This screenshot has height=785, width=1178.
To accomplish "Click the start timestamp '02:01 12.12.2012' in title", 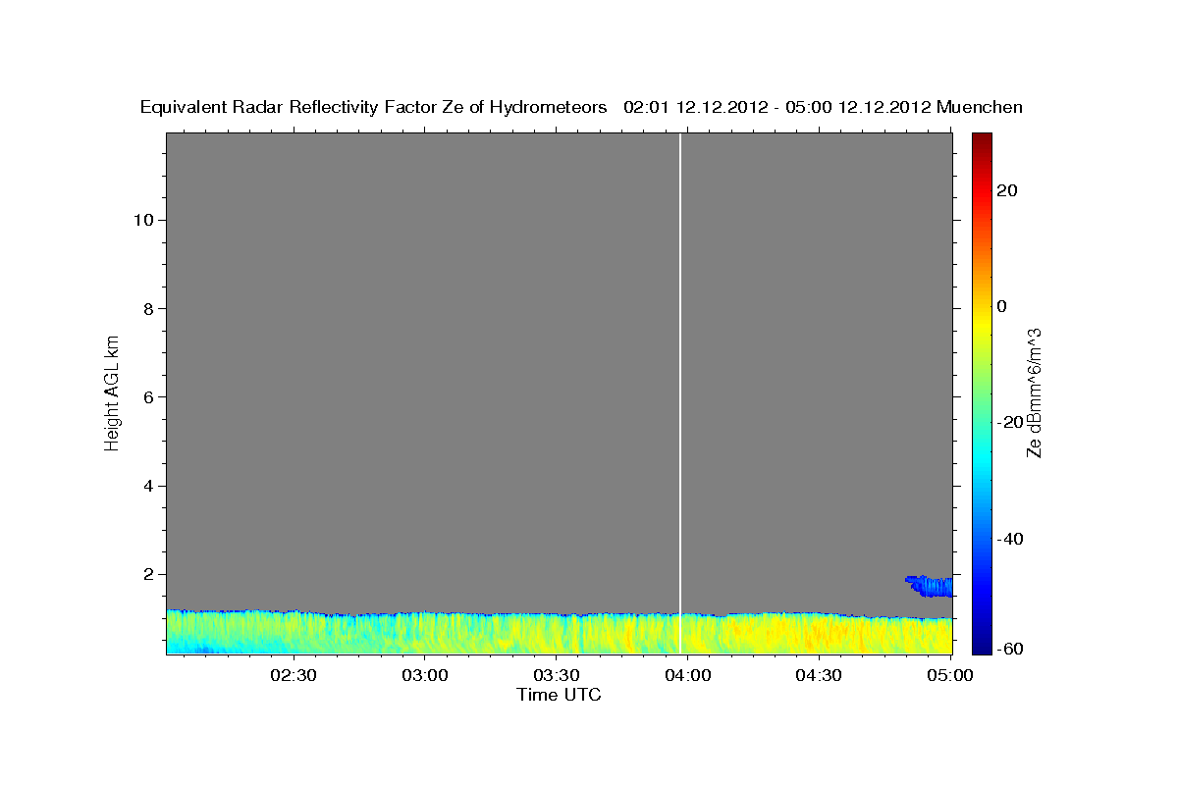I will coord(694,107).
